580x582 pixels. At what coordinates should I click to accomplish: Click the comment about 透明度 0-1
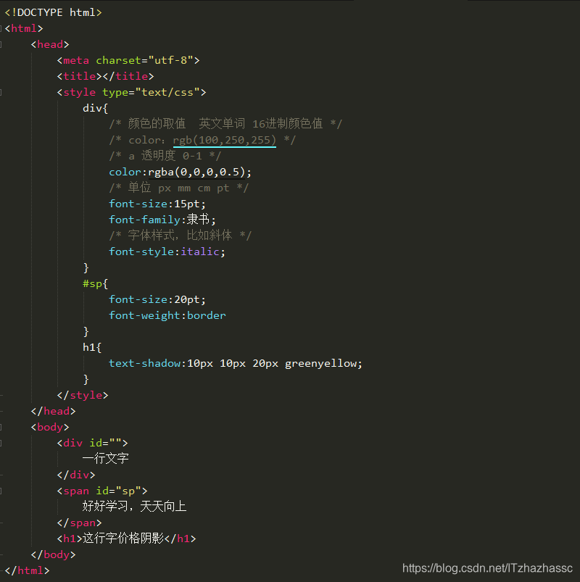pos(165,156)
